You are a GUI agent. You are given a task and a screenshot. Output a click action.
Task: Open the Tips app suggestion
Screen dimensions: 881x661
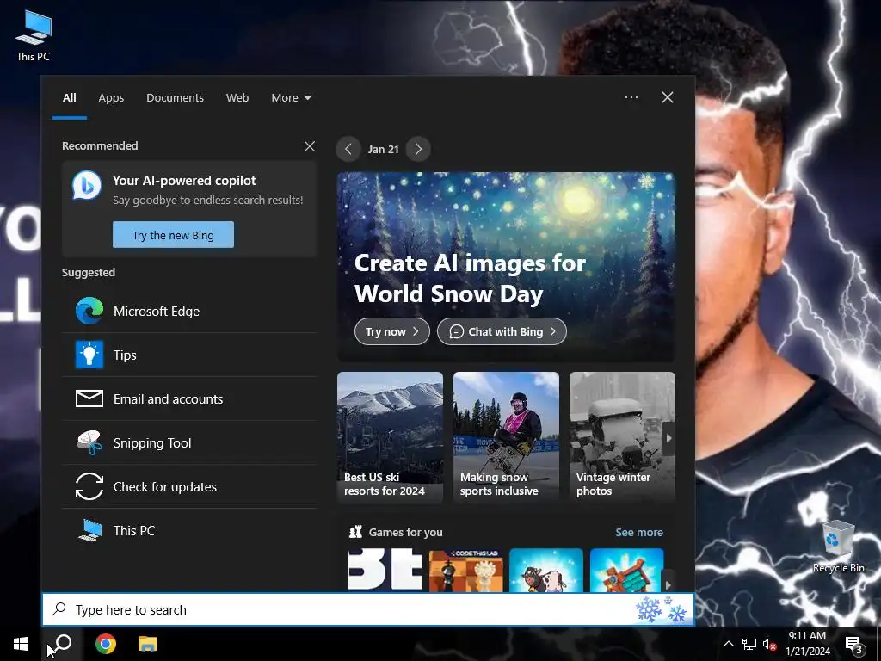click(189, 355)
